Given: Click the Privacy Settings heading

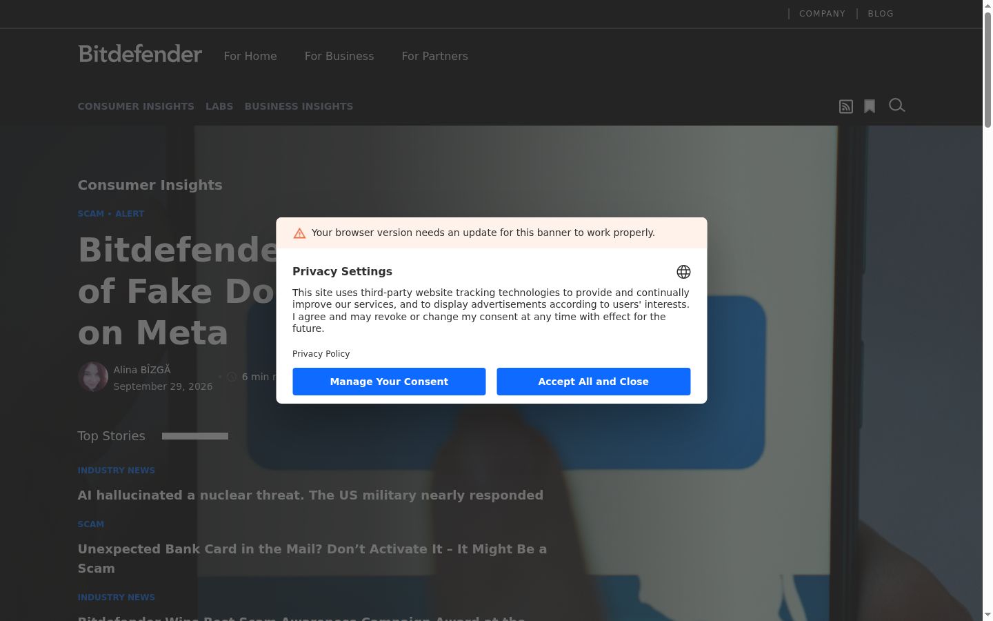Looking at the screenshot, I should pyautogui.click(x=342, y=272).
